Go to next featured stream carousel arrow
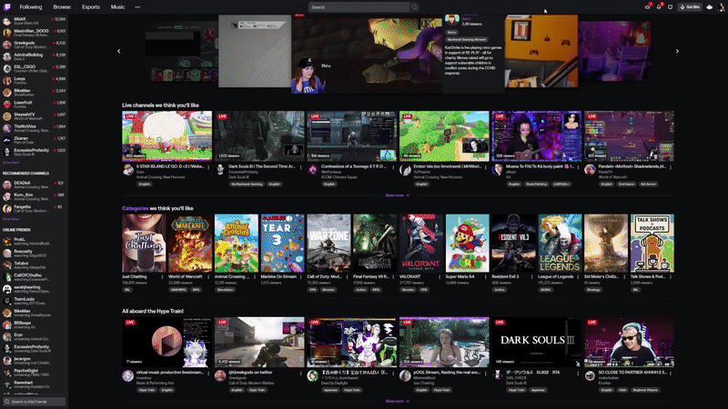This screenshot has width=728, height=409. 677,51
